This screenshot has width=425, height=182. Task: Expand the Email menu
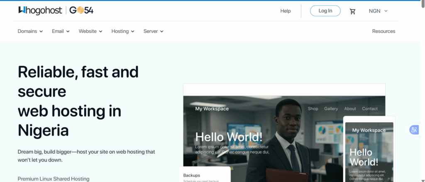[x=61, y=31]
